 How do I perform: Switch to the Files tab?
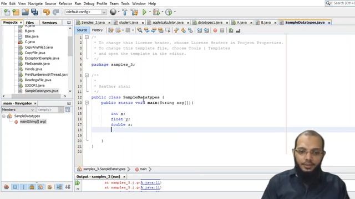[x=29, y=23]
